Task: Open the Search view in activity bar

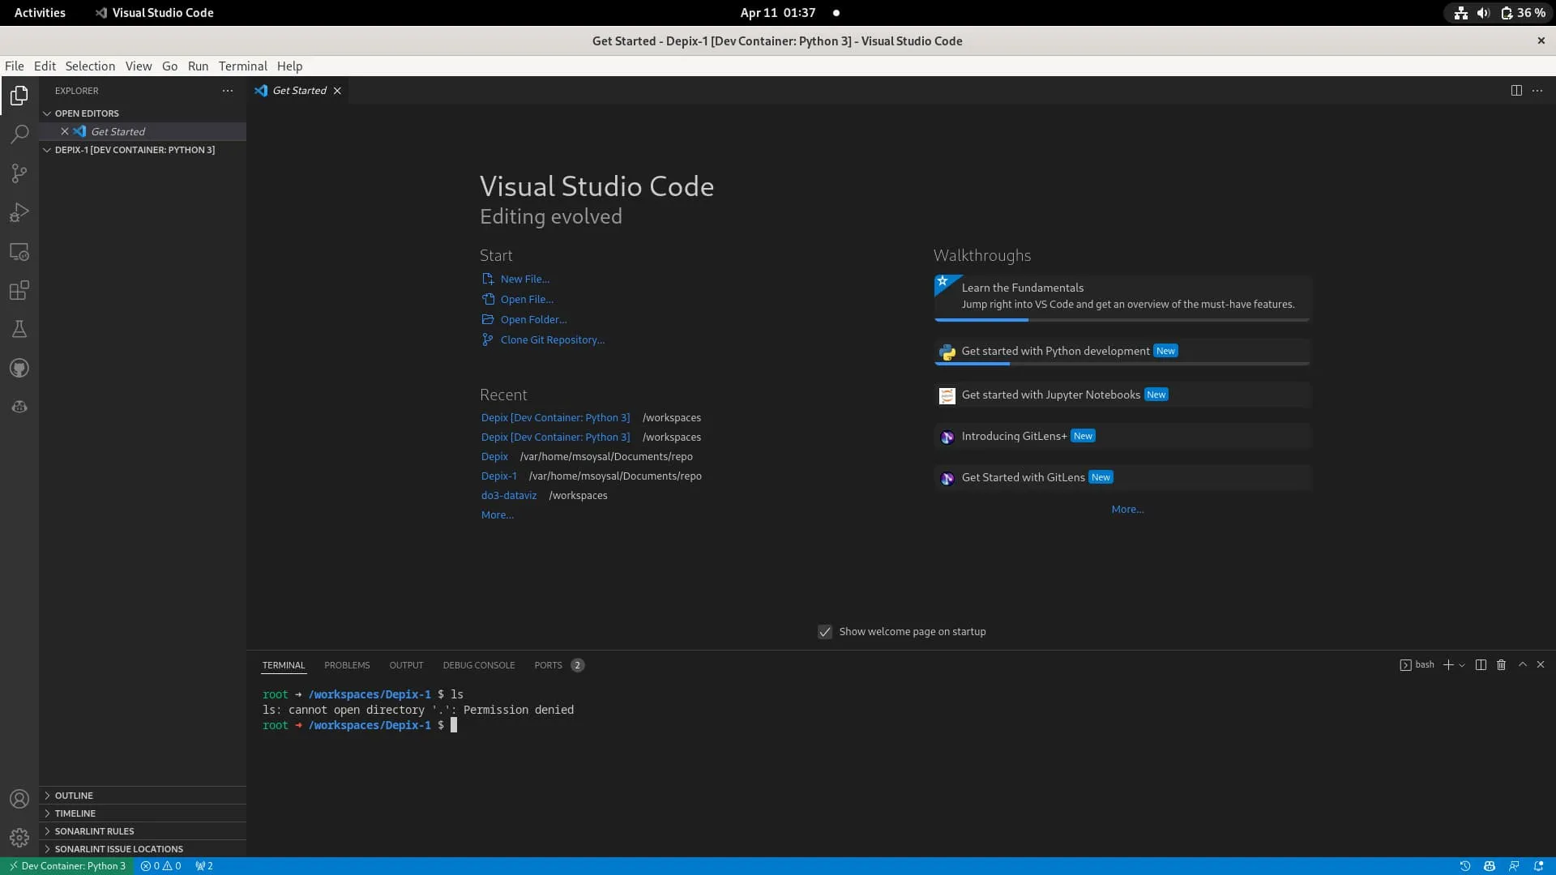Action: click(x=19, y=134)
